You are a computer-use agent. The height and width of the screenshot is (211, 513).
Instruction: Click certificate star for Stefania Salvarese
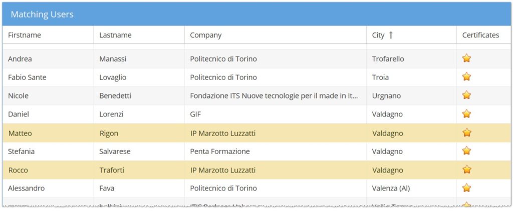point(466,151)
